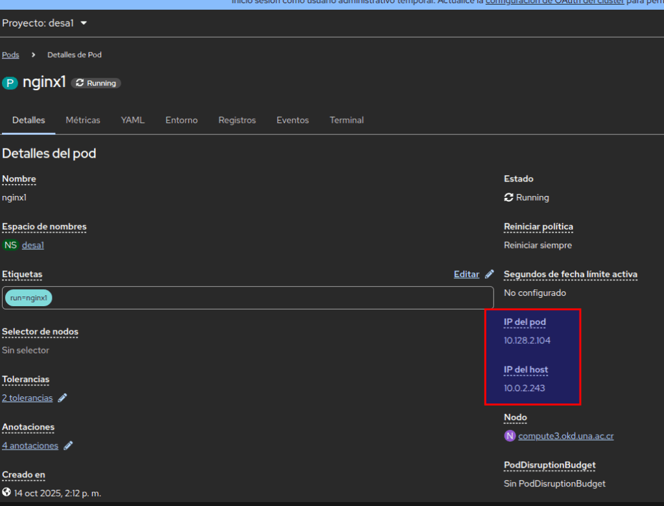Open the 2 tolerancias link
This screenshot has height=506, width=664.
tap(27, 398)
